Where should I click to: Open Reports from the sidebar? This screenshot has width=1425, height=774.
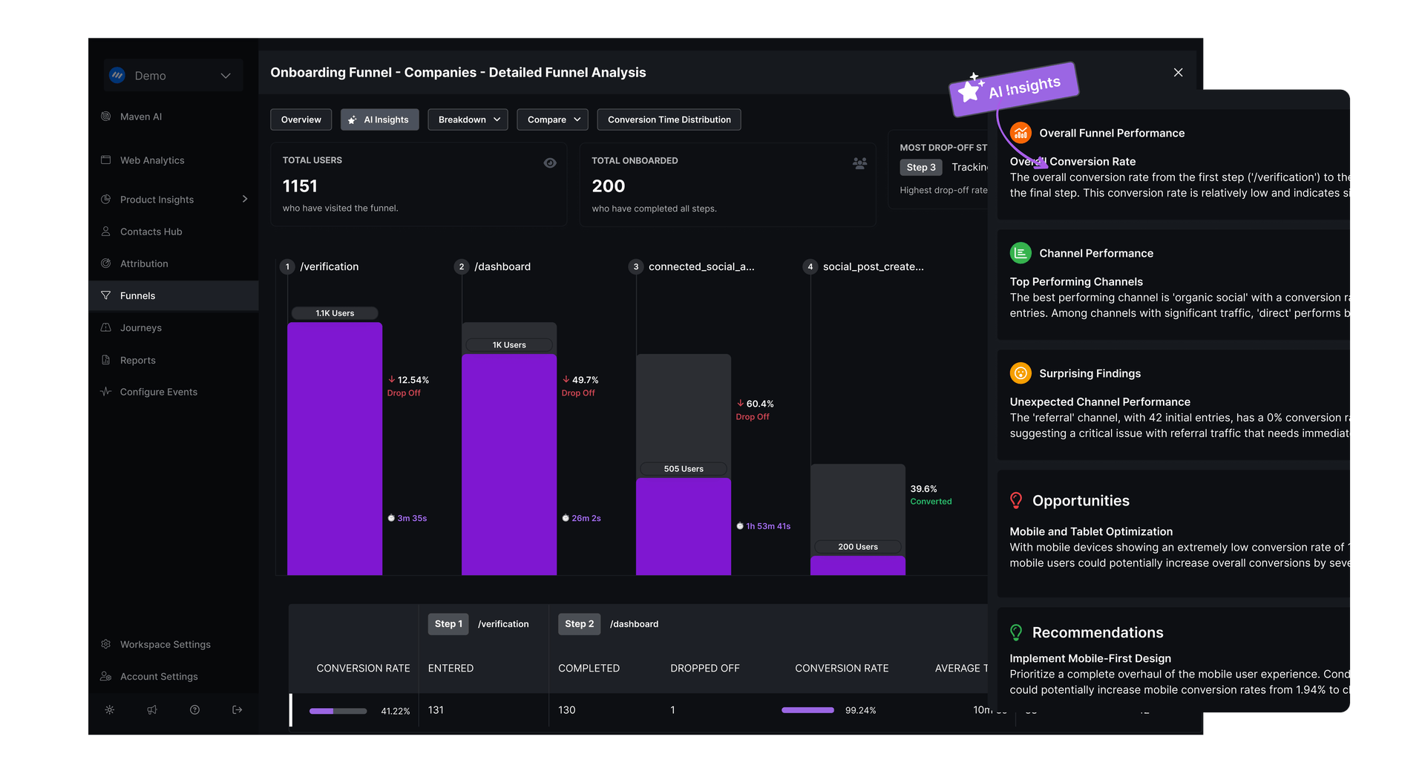point(138,360)
